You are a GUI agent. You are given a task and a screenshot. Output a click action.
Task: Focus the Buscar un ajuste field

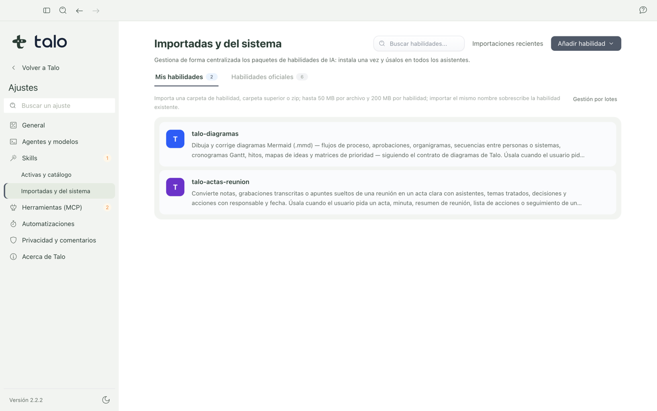tap(60, 105)
